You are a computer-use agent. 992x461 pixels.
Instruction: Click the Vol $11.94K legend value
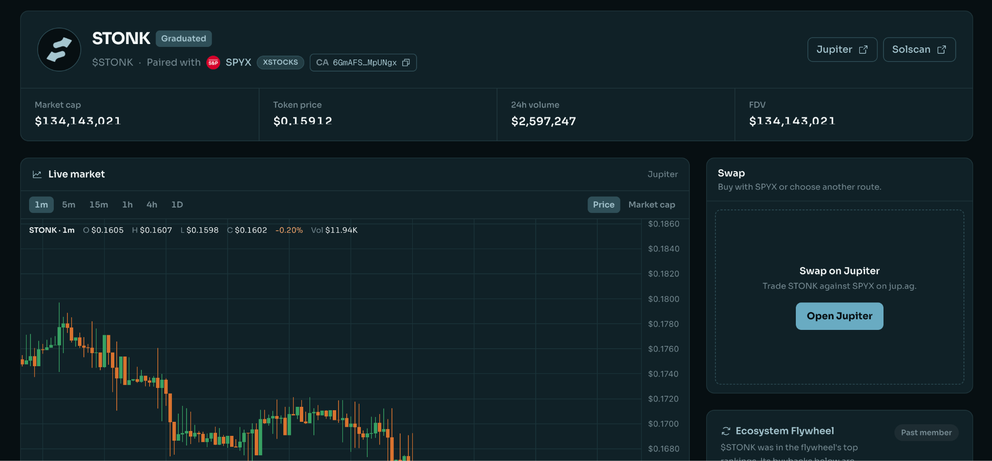click(x=334, y=230)
